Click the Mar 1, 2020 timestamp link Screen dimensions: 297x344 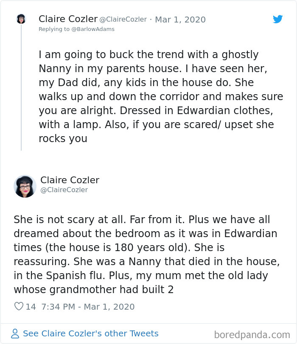(180, 20)
